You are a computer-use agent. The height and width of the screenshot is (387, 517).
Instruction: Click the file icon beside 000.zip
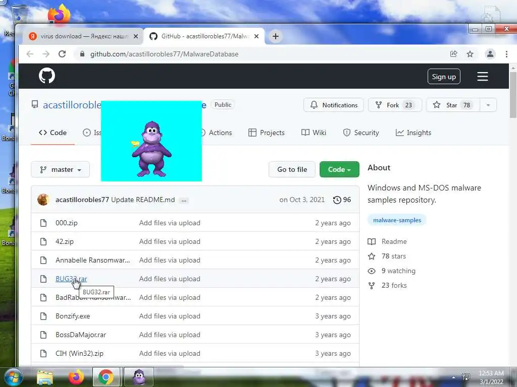43,223
